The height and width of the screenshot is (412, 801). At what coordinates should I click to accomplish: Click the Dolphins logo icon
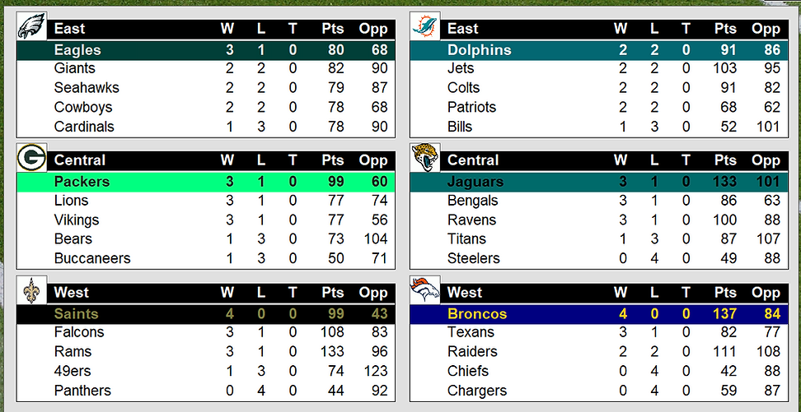coord(425,26)
